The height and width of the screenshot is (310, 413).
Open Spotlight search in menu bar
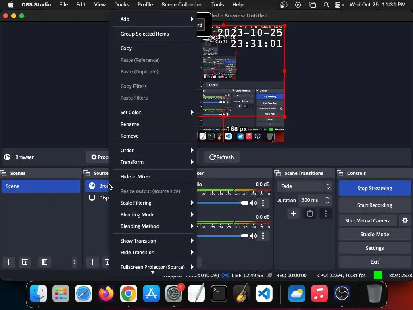coord(326,5)
